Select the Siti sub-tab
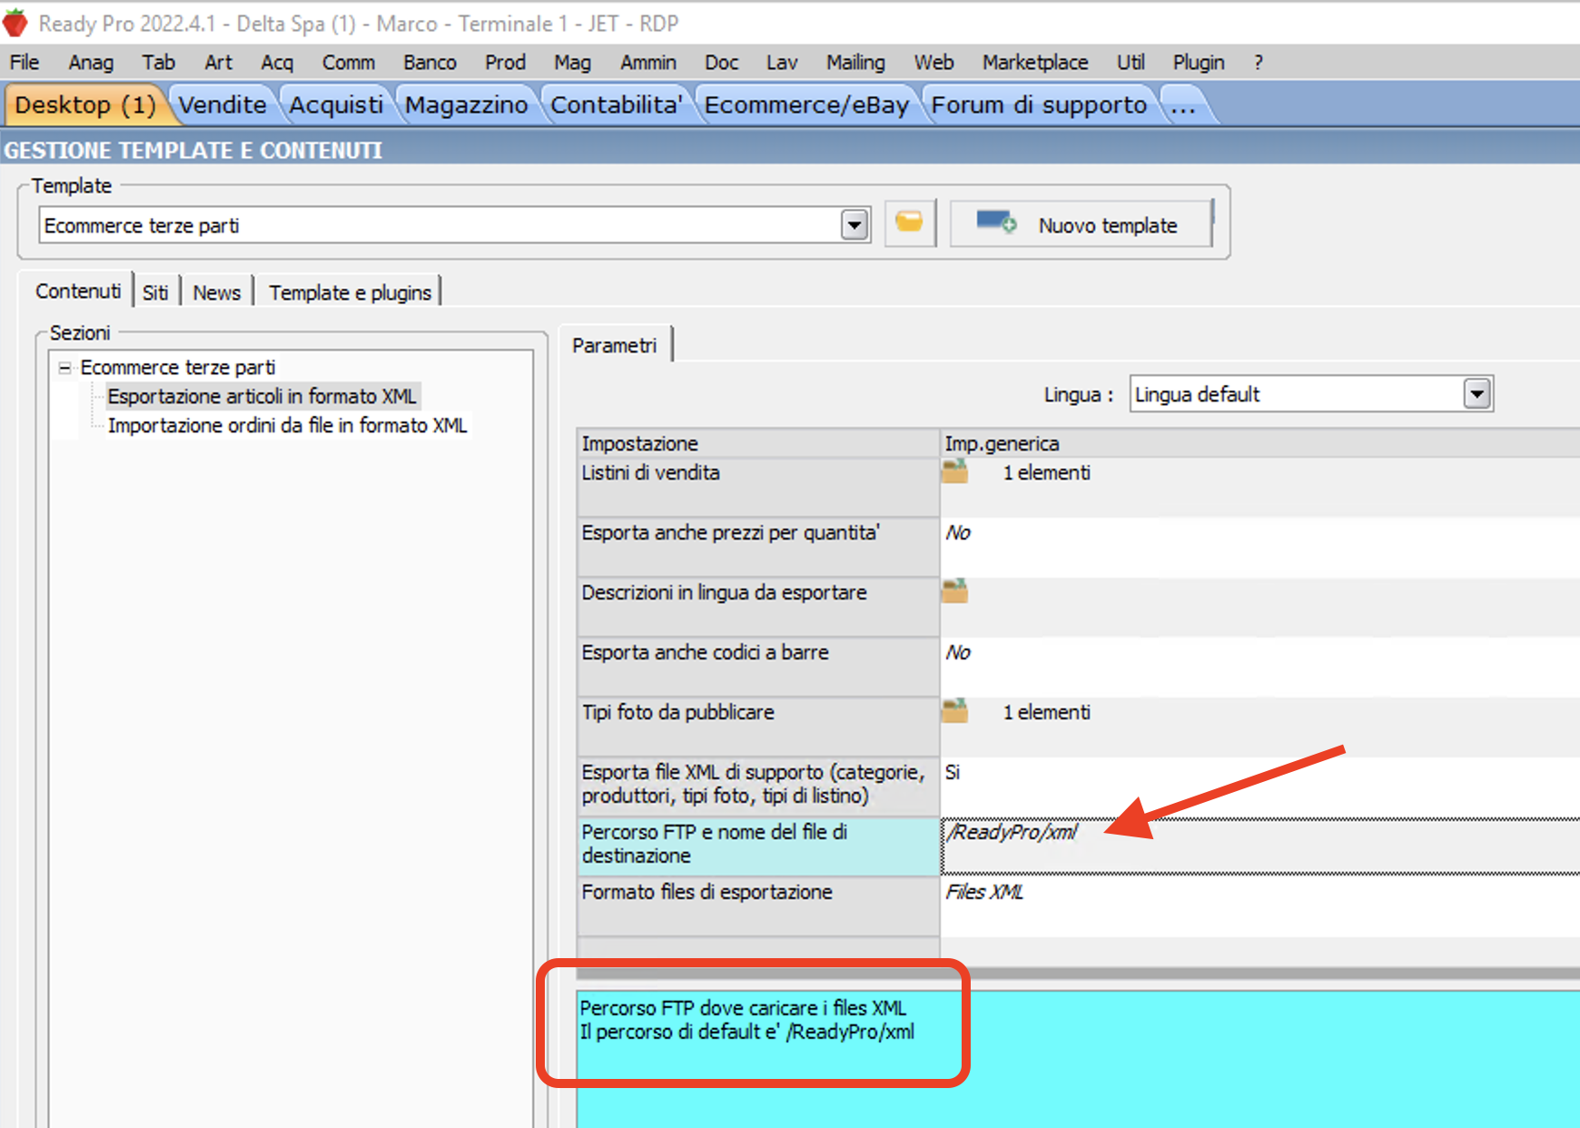The height and width of the screenshot is (1128, 1580). coord(155,292)
